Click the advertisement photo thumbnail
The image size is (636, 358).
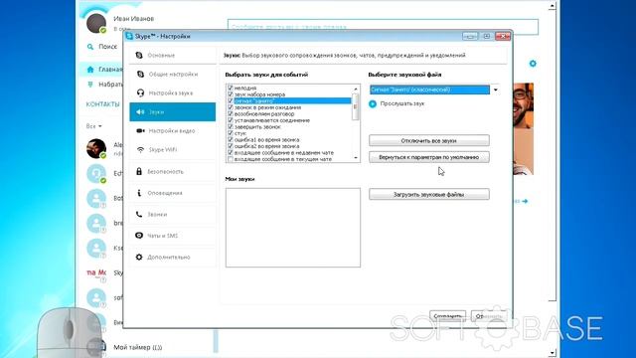(524, 128)
